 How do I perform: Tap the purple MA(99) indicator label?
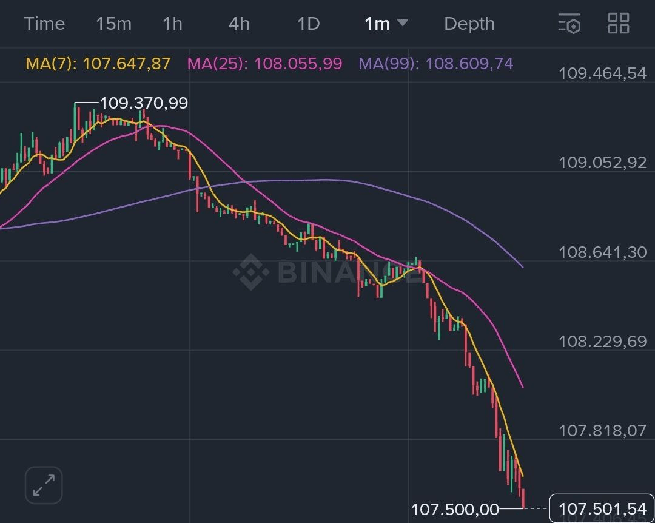point(436,64)
